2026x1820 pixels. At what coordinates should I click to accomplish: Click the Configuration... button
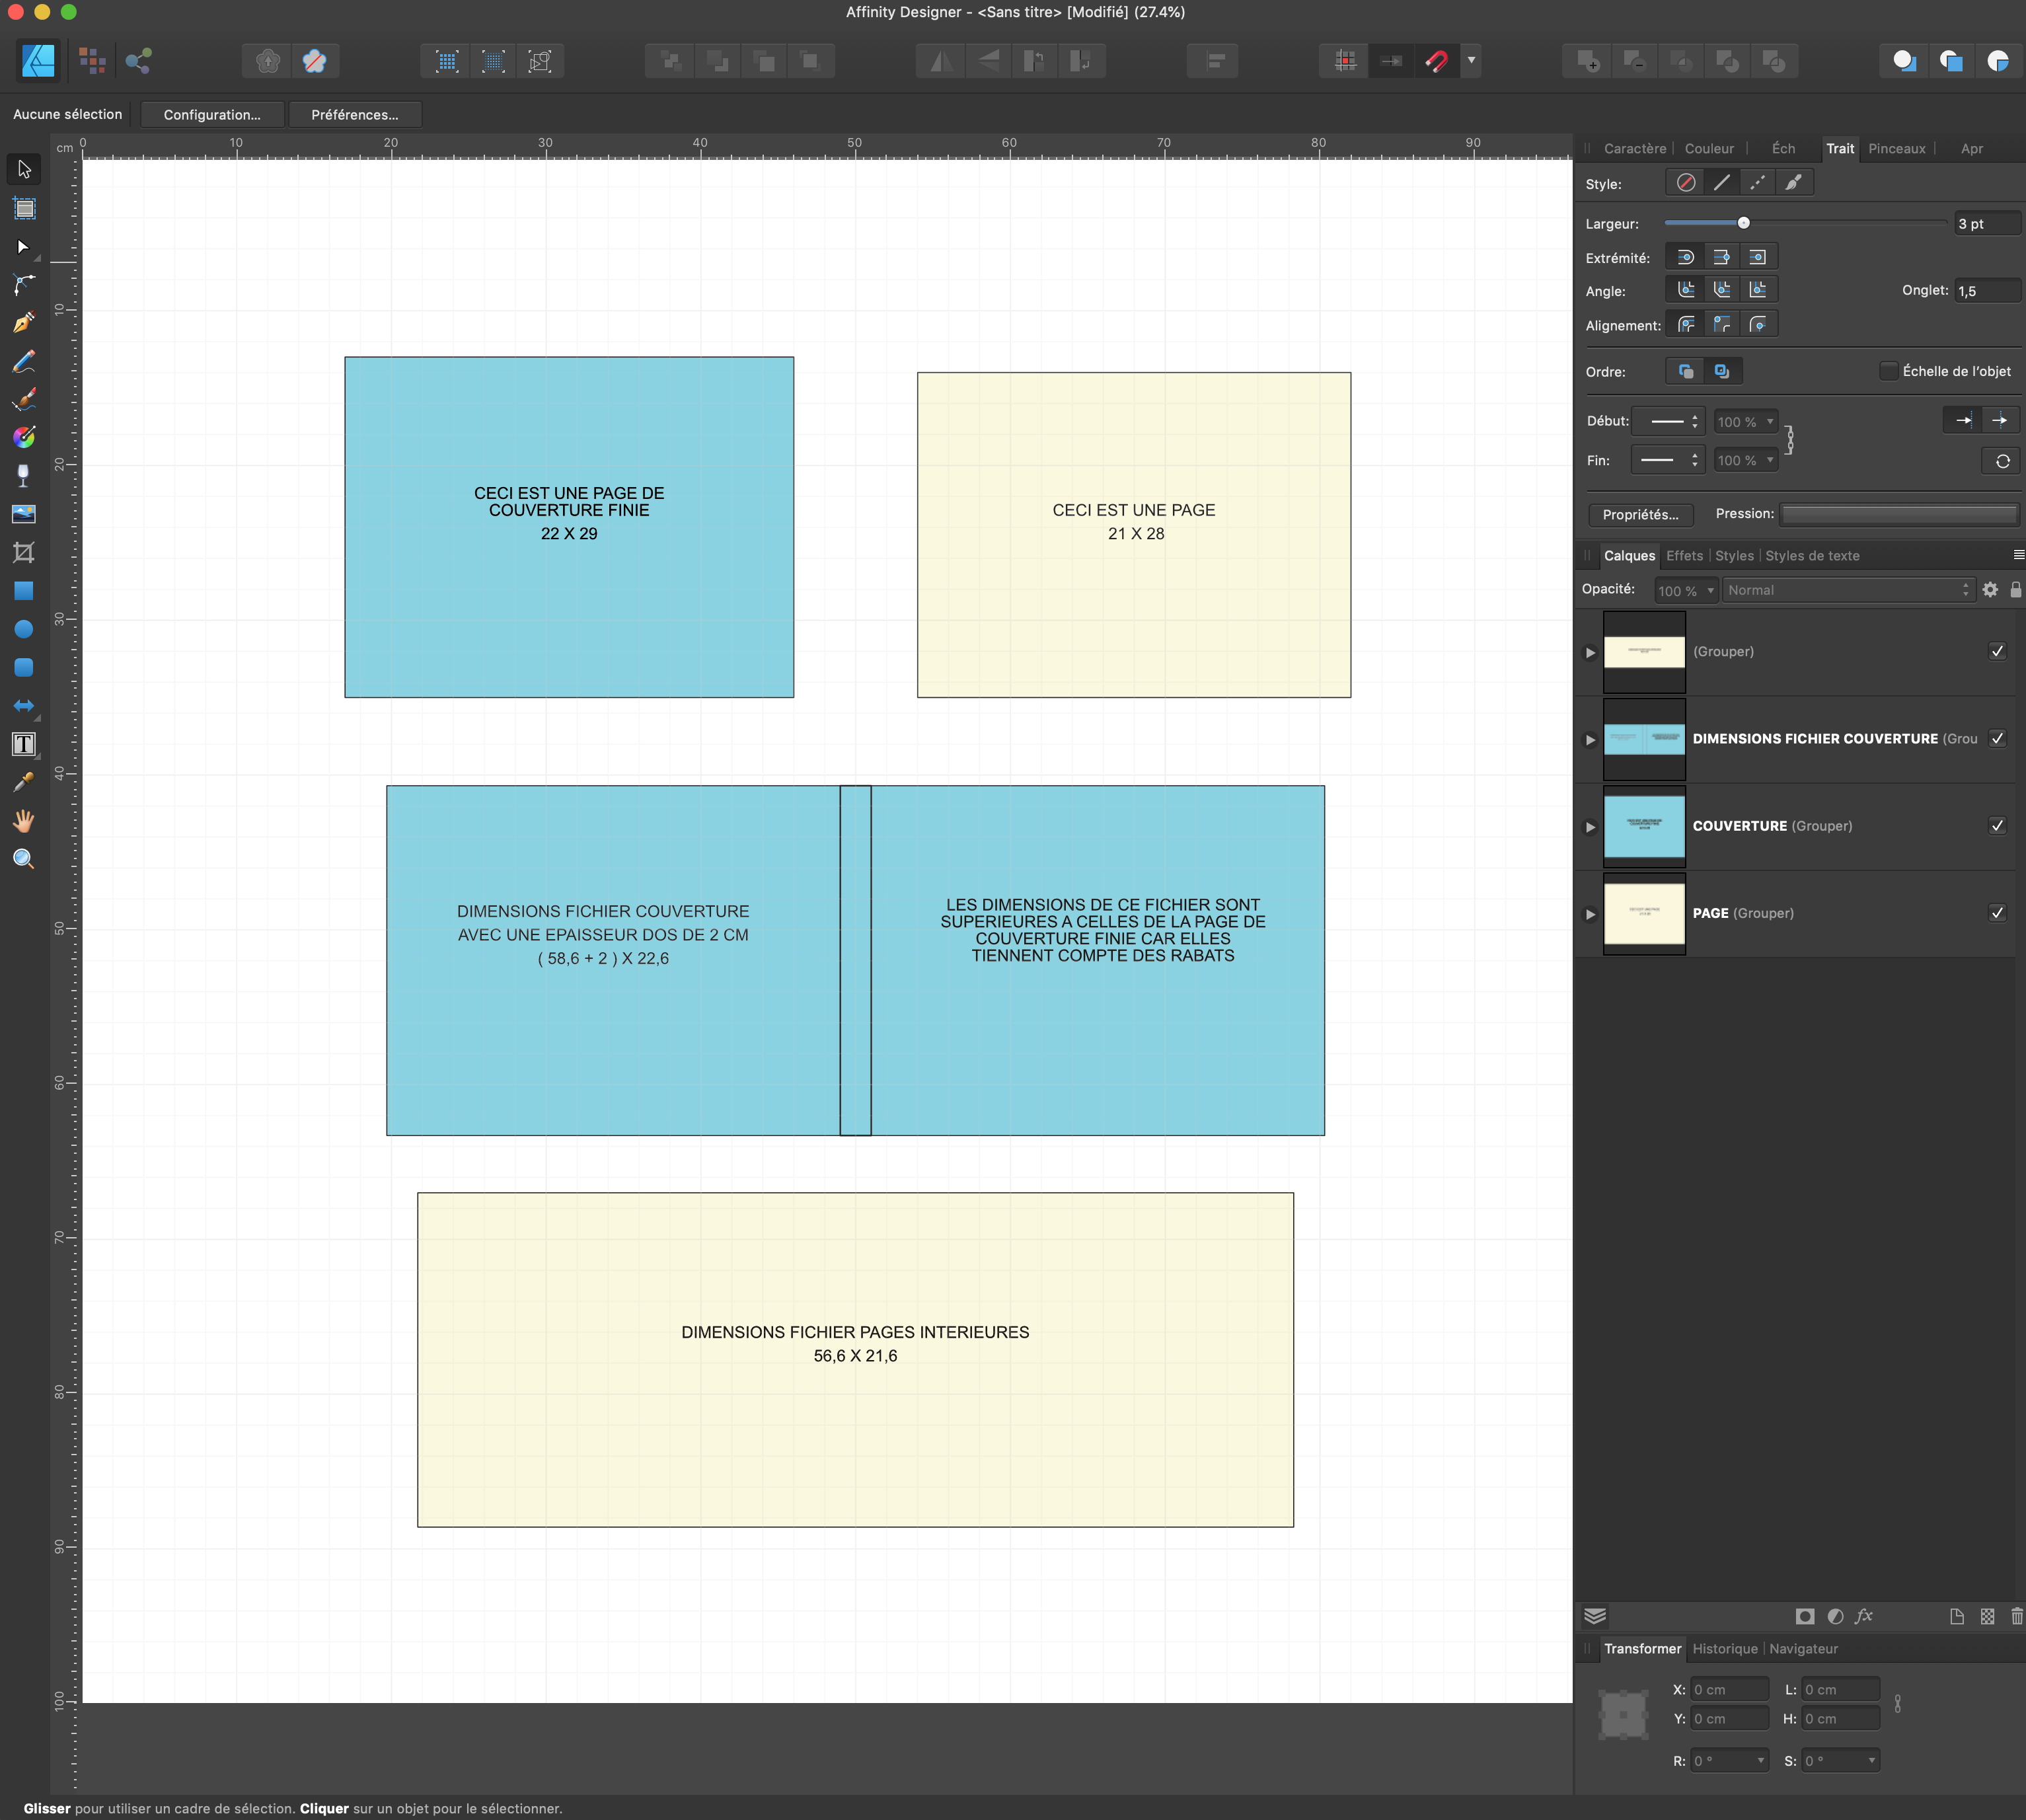coord(212,115)
